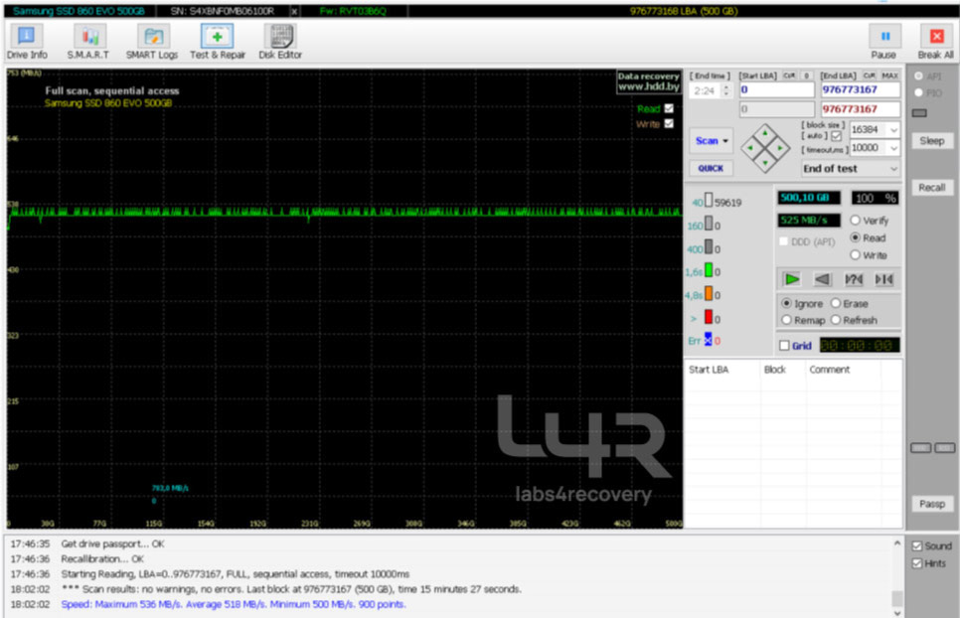The image size is (960, 618).
Task: Click the top End LBA input field
Action: [861, 89]
